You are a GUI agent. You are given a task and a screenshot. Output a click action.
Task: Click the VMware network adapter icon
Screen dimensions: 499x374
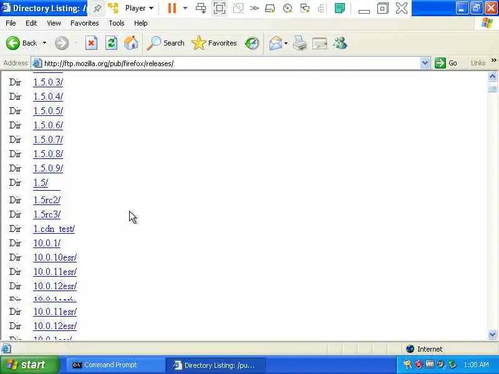[305, 8]
